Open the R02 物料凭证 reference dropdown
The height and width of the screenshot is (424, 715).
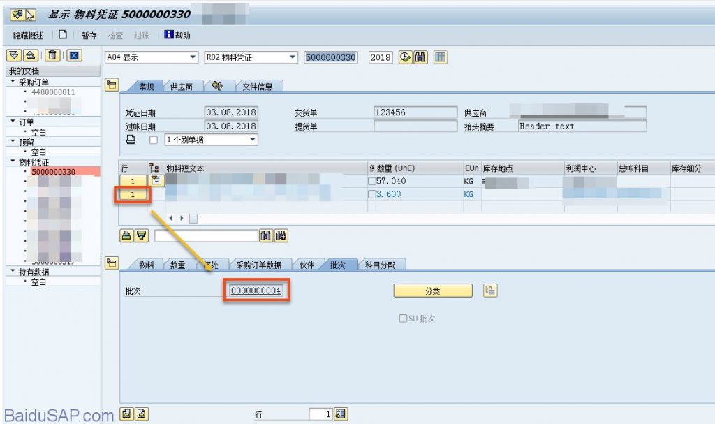click(293, 57)
